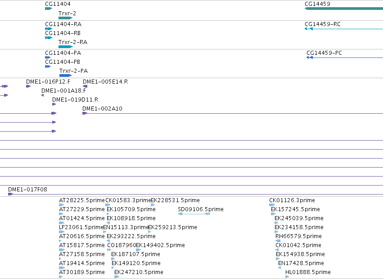This screenshot has width=383, height=279.
Task: Click EST EK234158.5prime
Action: coord(299,227)
